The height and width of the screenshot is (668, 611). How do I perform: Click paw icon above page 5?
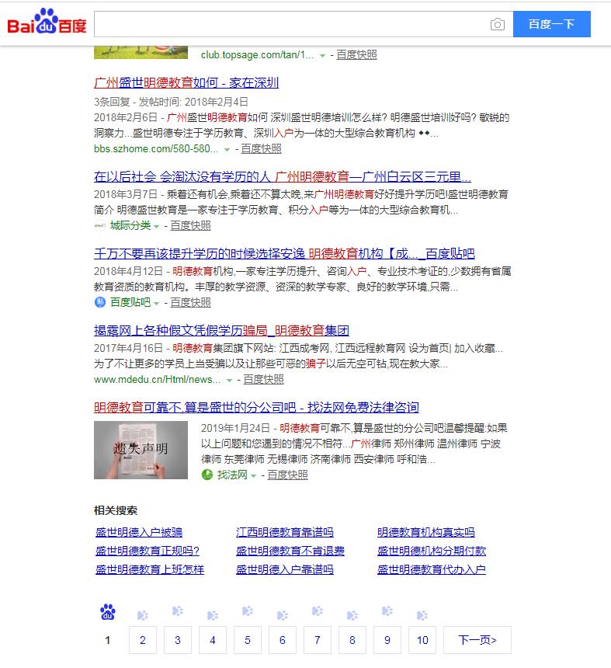click(248, 611)
